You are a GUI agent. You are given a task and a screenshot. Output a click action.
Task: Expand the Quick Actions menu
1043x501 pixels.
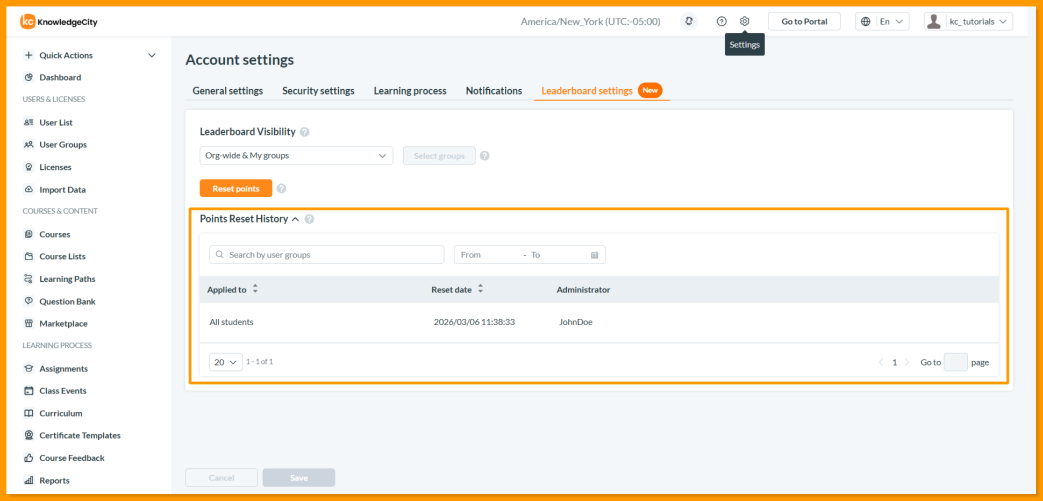(90, 55)
